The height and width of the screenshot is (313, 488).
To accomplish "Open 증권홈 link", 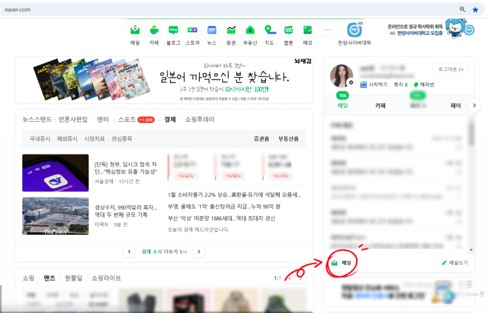I will pyautogui.click(x=261, y=139).
